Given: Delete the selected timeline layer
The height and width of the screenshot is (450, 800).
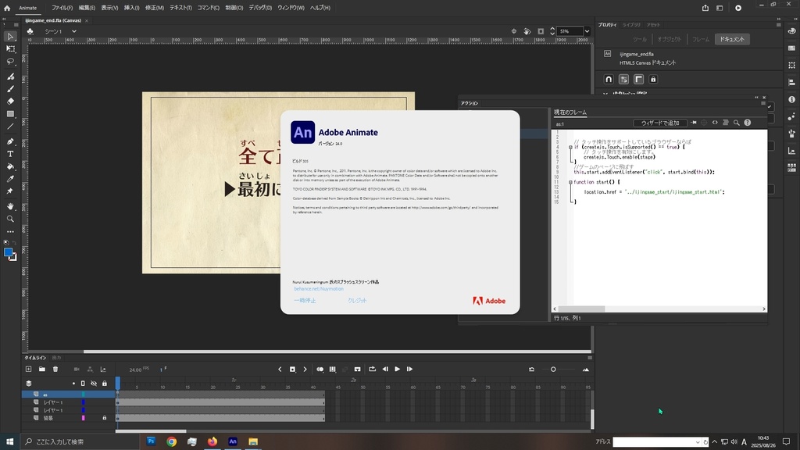Looking at the screenshot, I should pos(55,369).
